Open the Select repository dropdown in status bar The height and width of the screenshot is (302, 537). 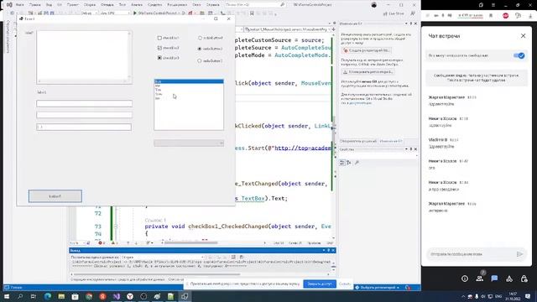[378, 288]
